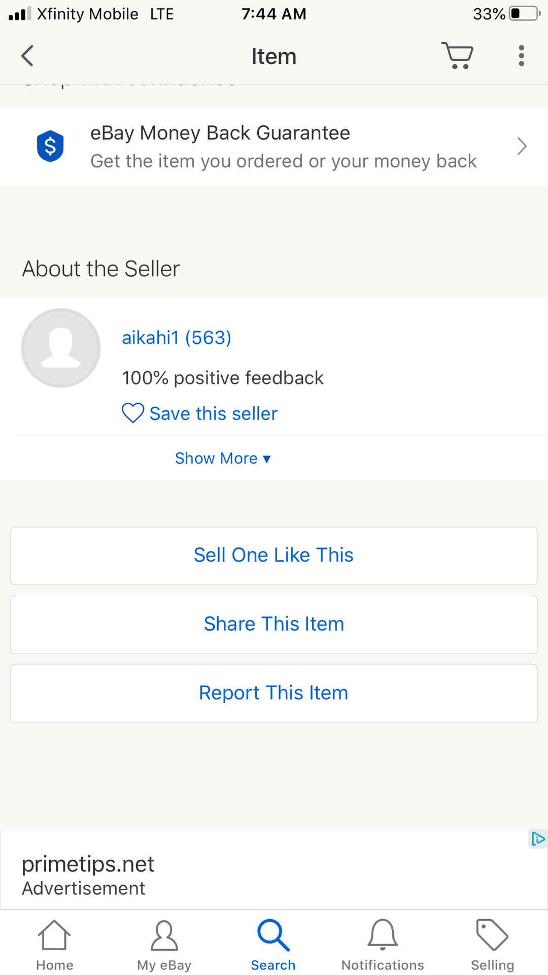Tap the heart icon to save seller
The width and height of the screenshot is (548, 975).
coord(133,413)
